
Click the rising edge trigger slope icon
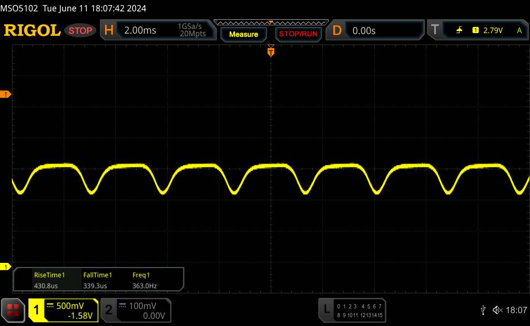[x=459, y=31]
